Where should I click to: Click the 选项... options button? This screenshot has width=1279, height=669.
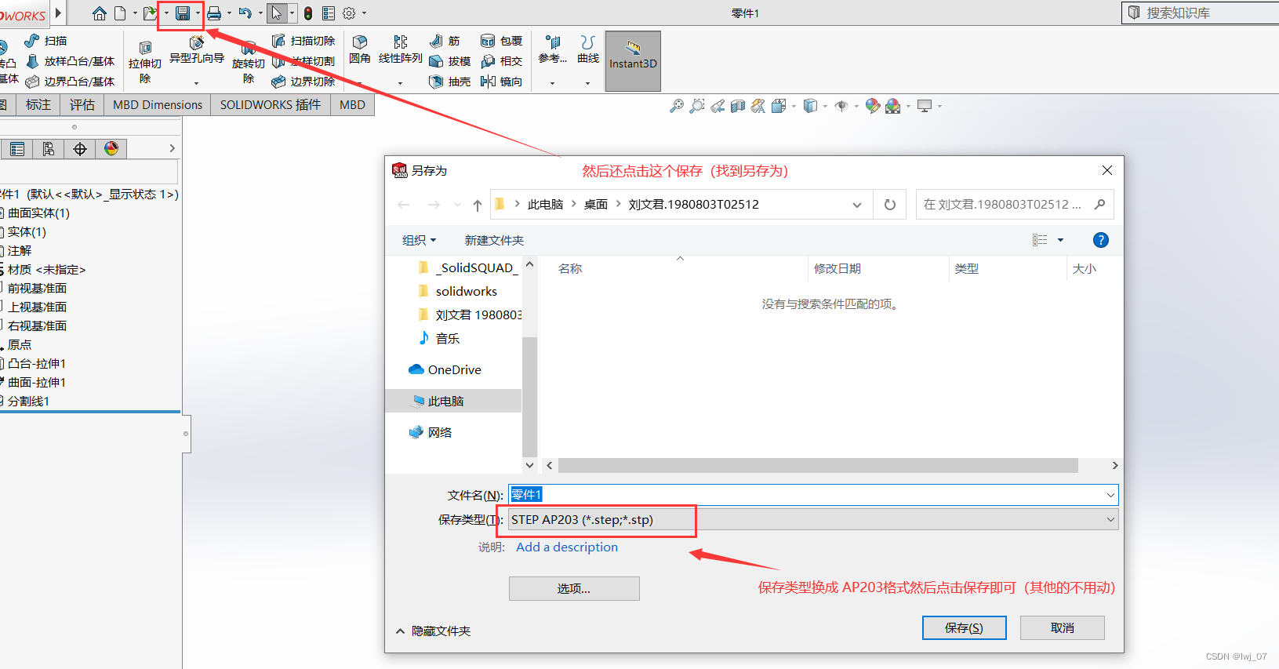[x=574, y=588]
